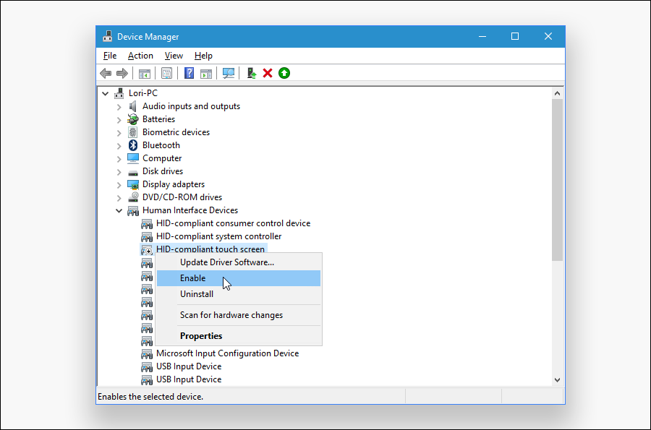Close the Device Manager window
The height and width of the screenshot is (430, 651).
[548, 36]
